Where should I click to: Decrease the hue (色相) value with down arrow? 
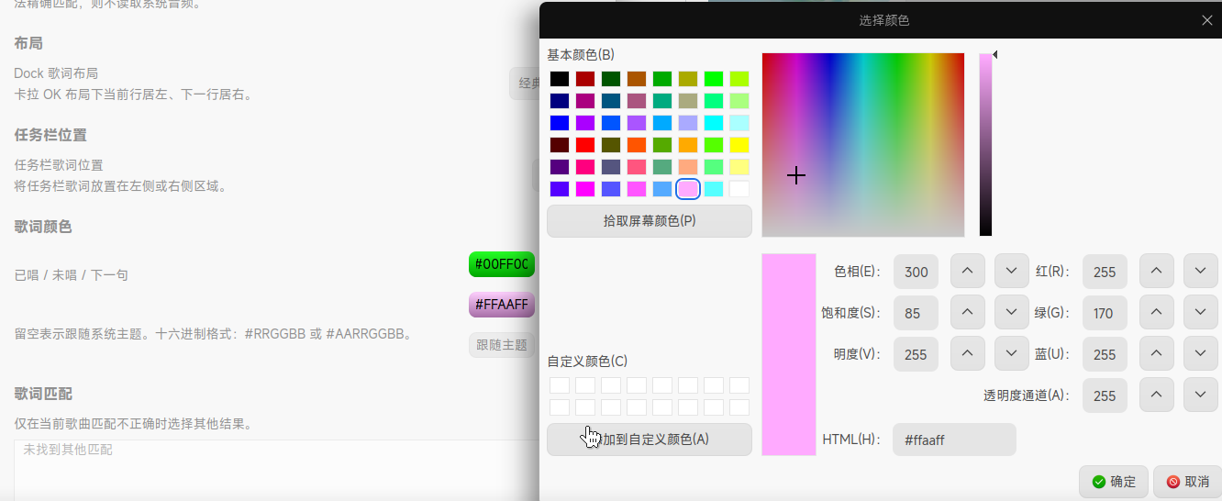coord(1012,271)
